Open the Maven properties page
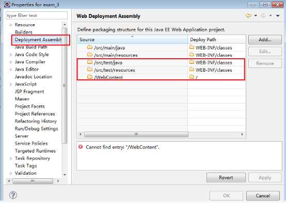286x203 pixels. tap(22, 99)
